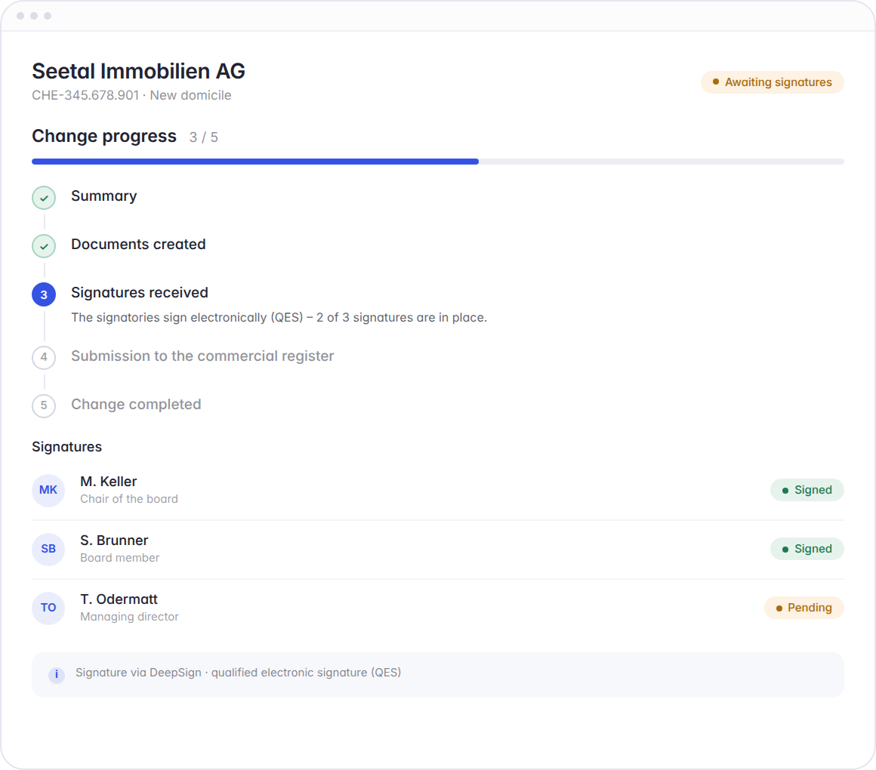Click the info icon in the DeepSign notice
The image size is (876, 770).
click(57, 675)
